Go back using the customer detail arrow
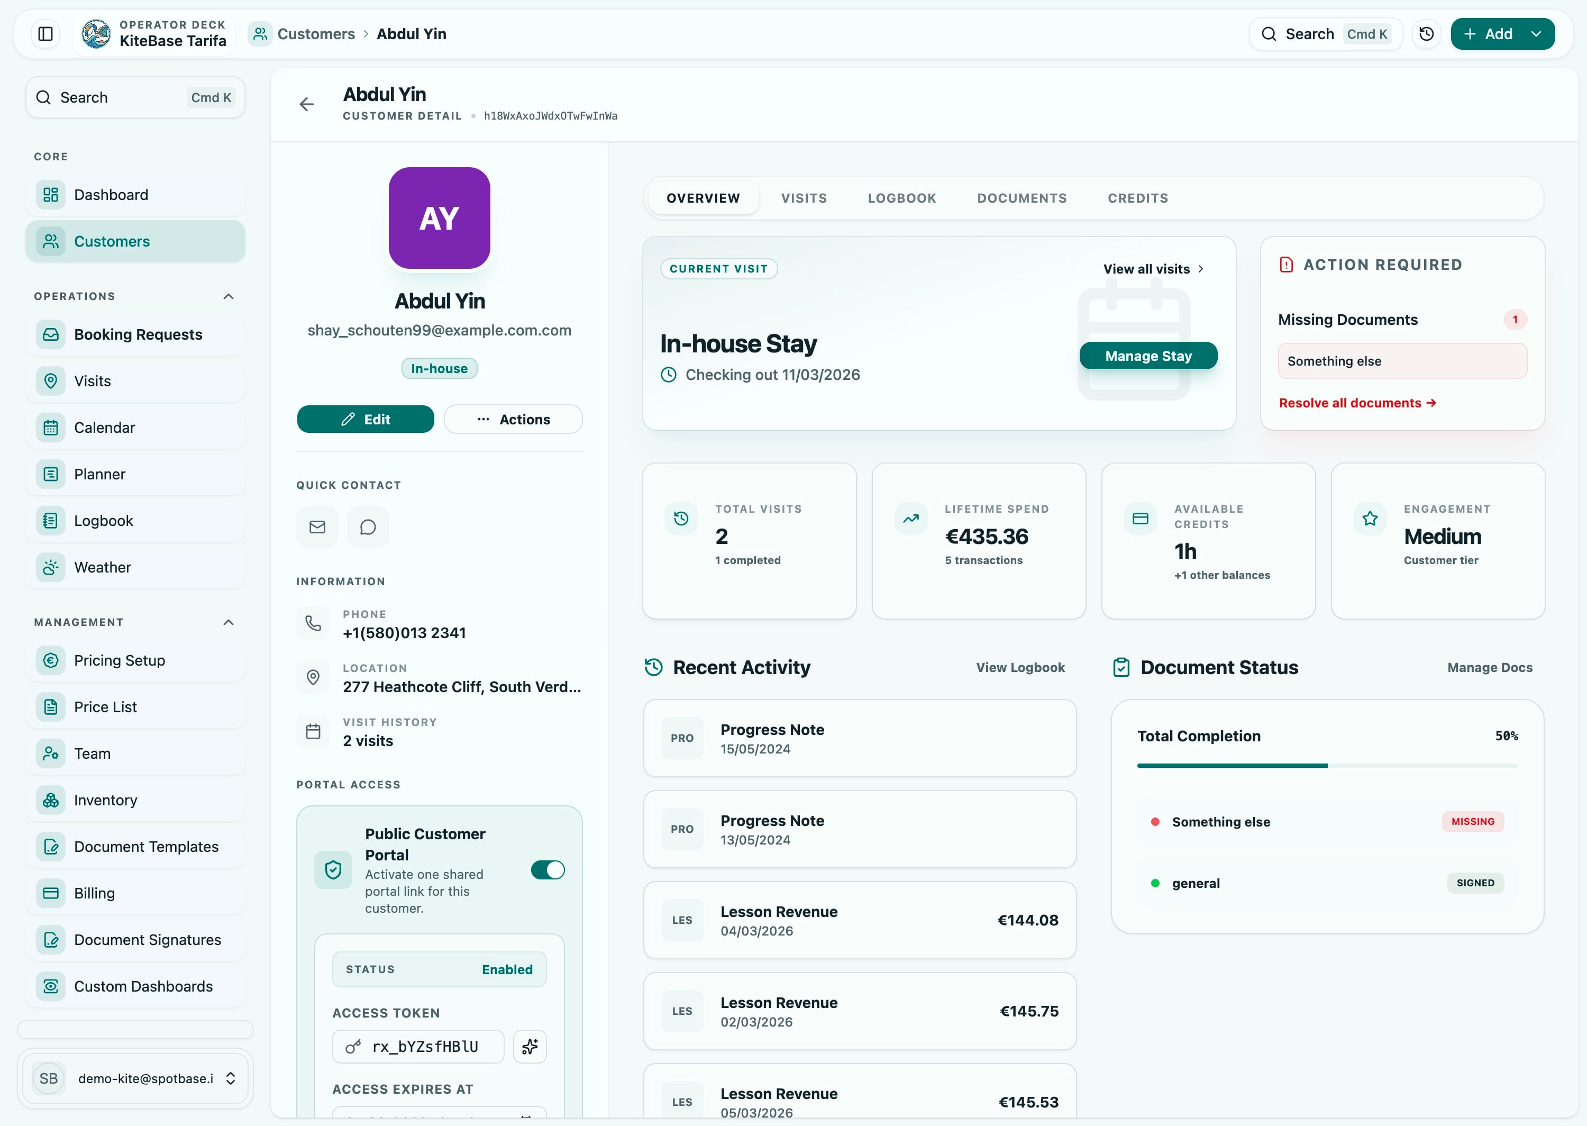1587x1126 pixels. (306, 104)
